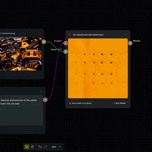The width and height of the screenshot is (152, 152).
Task: Click the 82% zoom percentage
Action: tap(54, 147)
